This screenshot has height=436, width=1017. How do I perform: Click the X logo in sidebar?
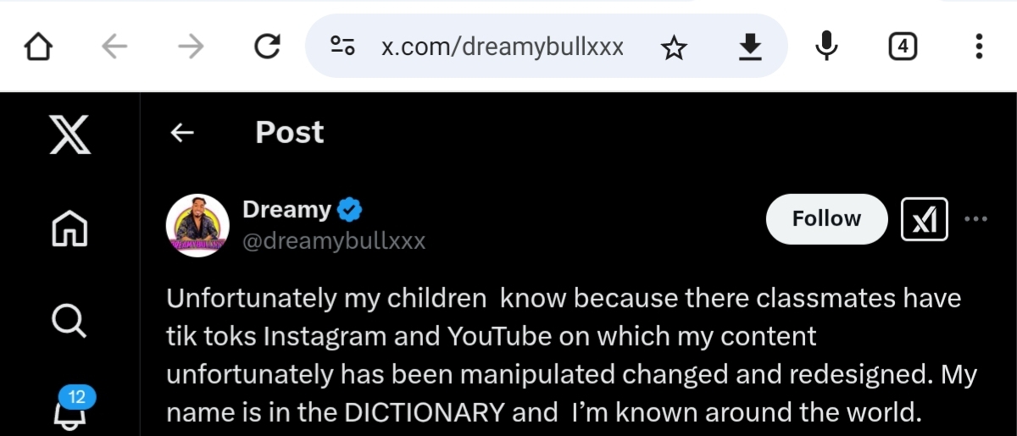[69, 135]
